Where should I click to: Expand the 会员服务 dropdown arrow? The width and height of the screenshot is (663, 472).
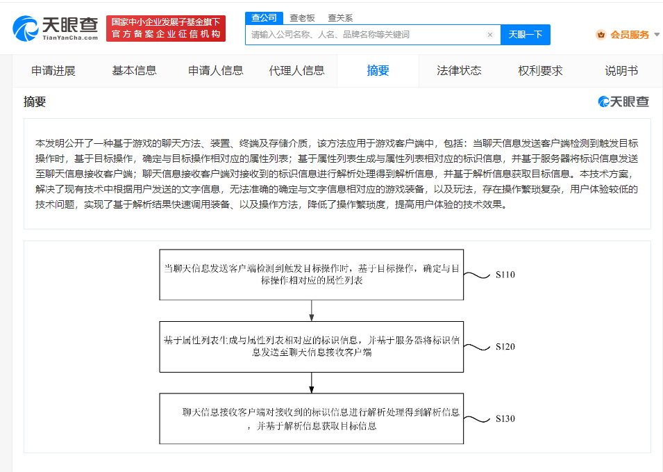[x=657, y=35]
